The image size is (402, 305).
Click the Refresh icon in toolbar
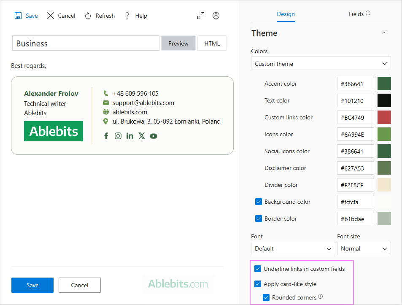point(88,15)
